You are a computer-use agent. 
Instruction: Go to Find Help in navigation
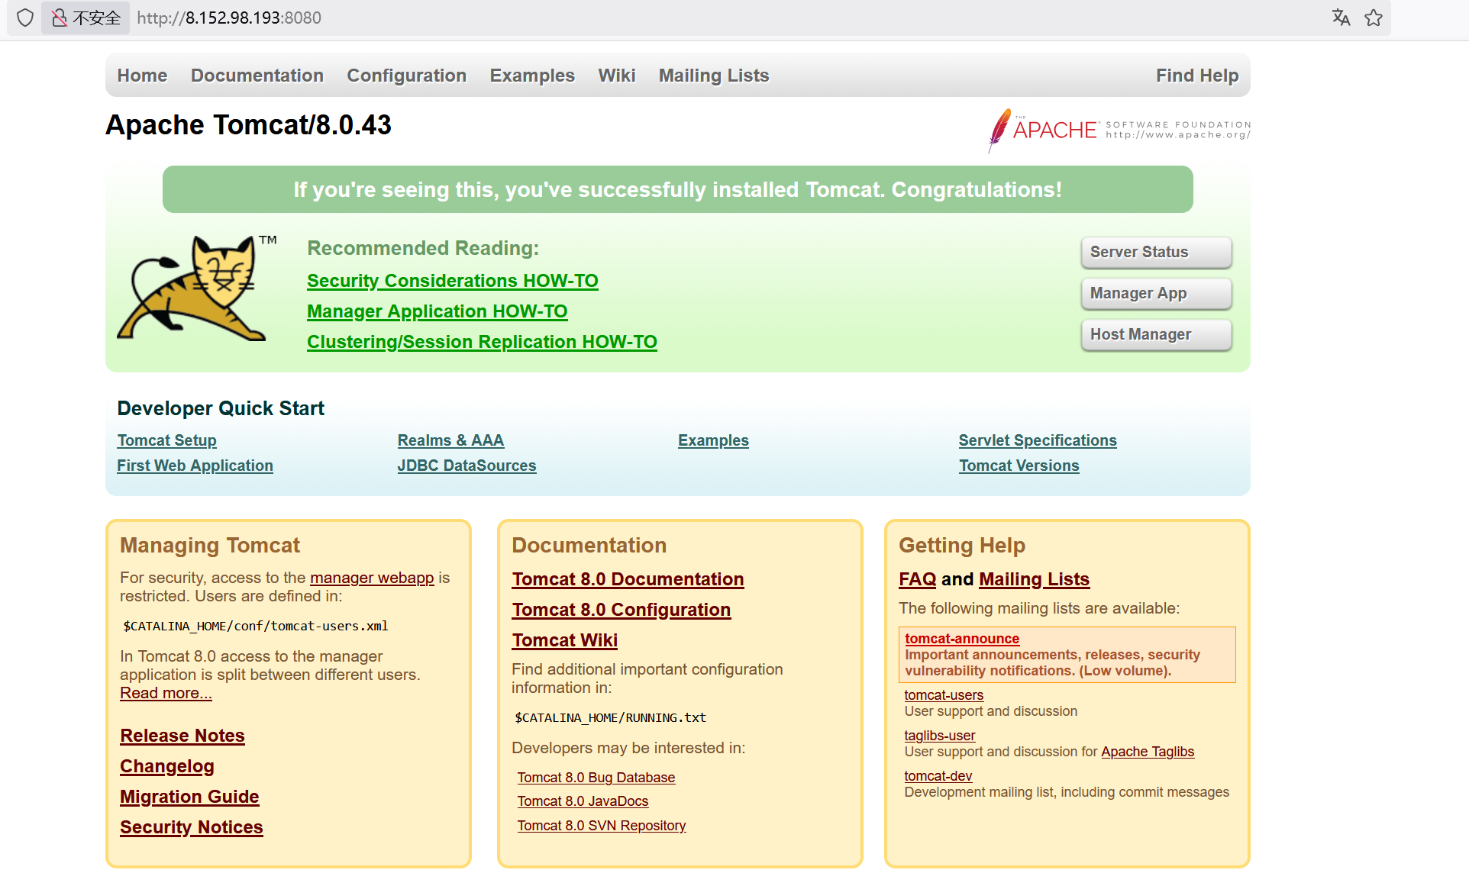tap(1196, 76)
